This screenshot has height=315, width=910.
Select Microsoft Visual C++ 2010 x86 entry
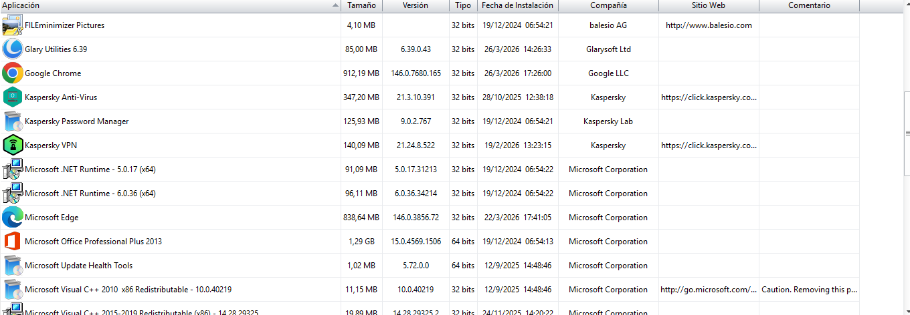[128, 290]
